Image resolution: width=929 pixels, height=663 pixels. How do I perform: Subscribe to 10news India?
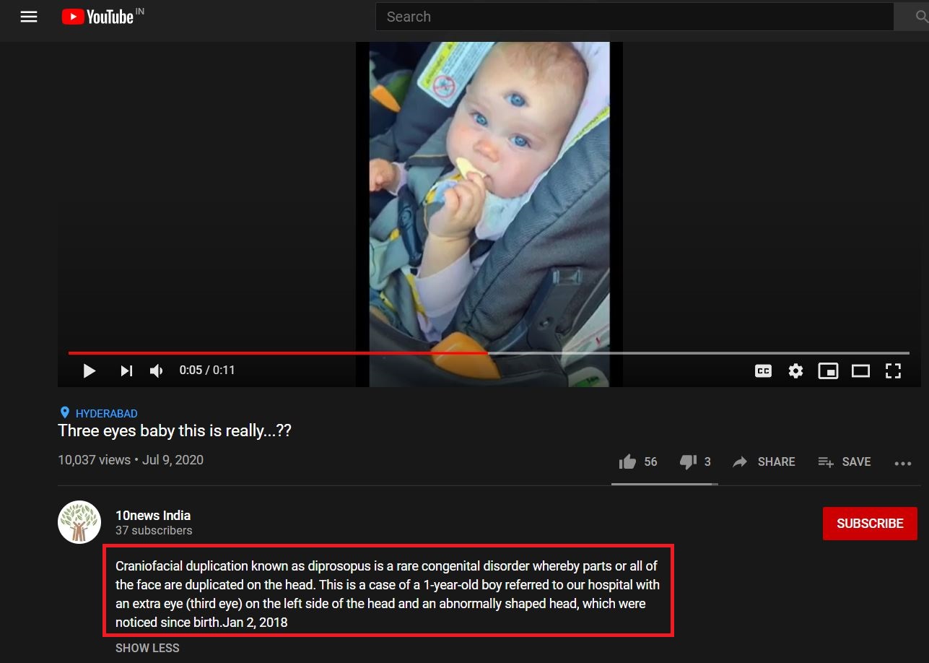pyautogui.click(x=870, y=523)
